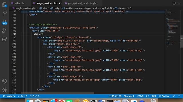Screen dimensions: 183x102
Task: Click line number 97 in gutter
Action: tap(15, 34)
